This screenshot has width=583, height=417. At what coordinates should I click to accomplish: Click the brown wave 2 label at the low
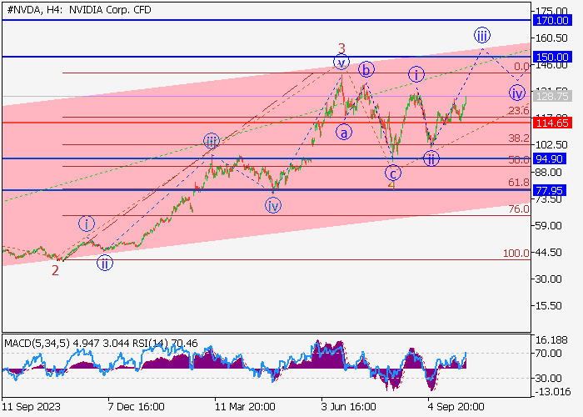tap(55, 271)
